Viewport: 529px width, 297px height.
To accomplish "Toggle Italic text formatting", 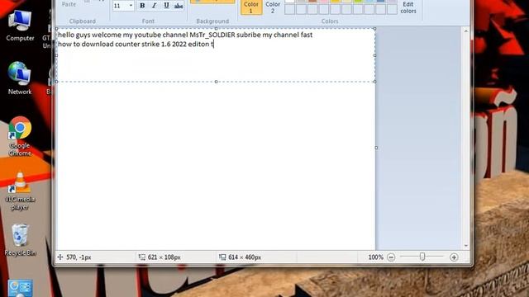I will 155,6.
